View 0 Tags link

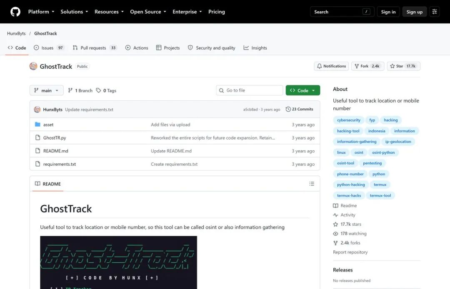click(106, 91)
